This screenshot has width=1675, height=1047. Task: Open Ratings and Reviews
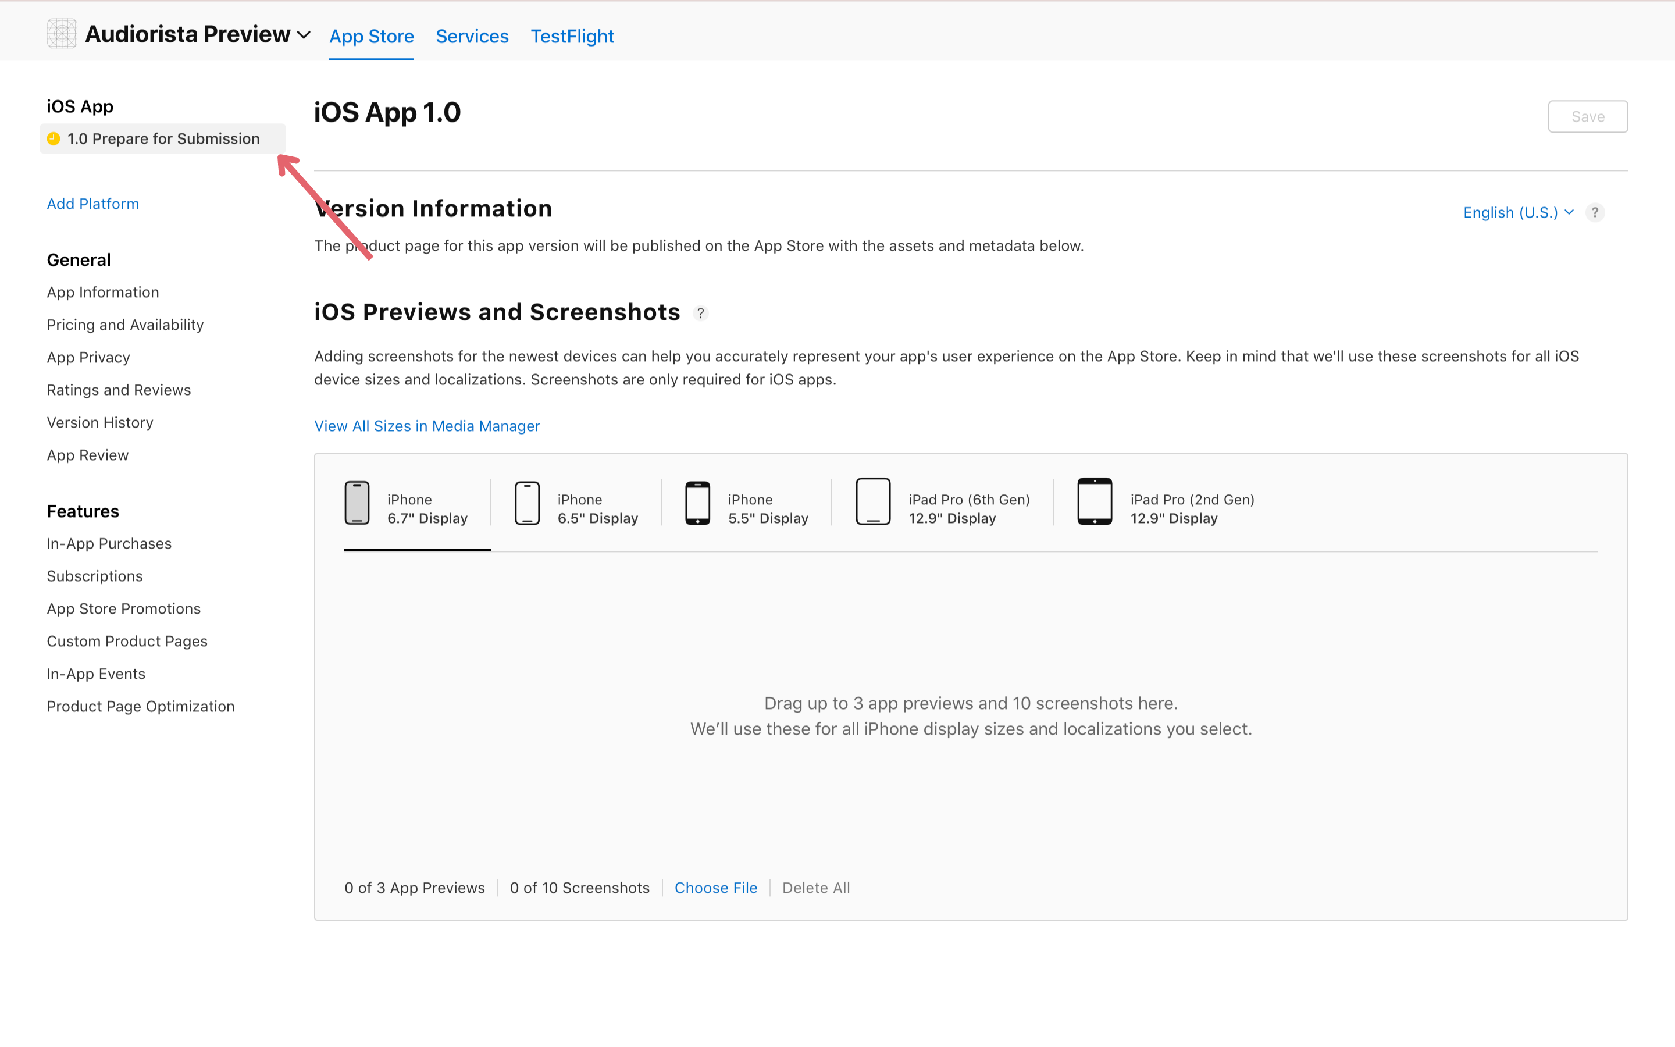click(119, 390)
